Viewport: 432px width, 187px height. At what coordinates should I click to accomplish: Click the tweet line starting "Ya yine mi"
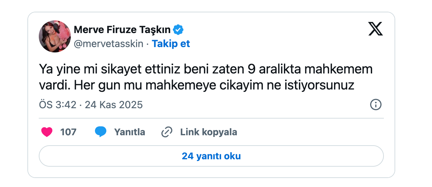point(206,70)
